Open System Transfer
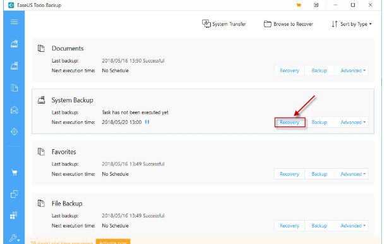 pos(224,24)
